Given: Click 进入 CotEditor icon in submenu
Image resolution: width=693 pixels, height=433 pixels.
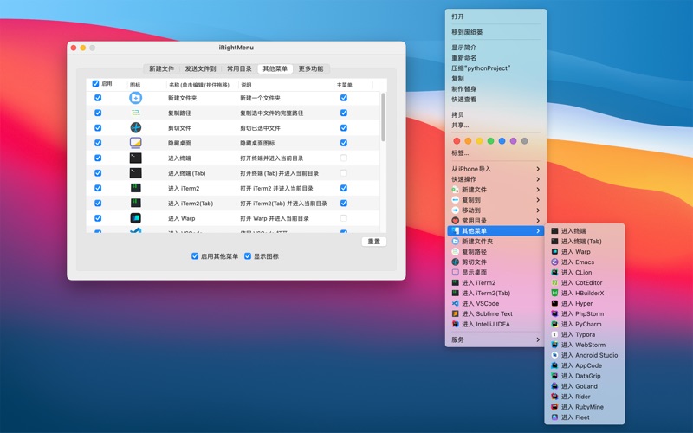Looking at the screenshot, I should [x=554, y=283].
